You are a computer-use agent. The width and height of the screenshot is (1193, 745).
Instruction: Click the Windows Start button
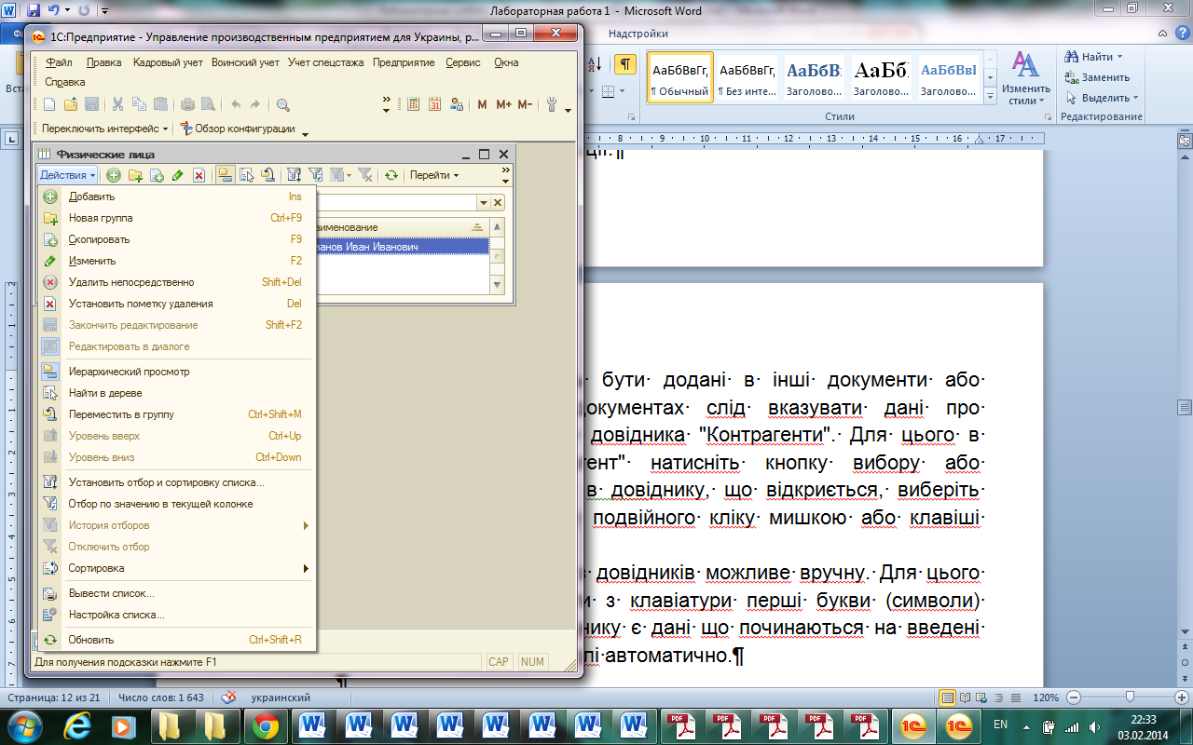click(25, 725)
